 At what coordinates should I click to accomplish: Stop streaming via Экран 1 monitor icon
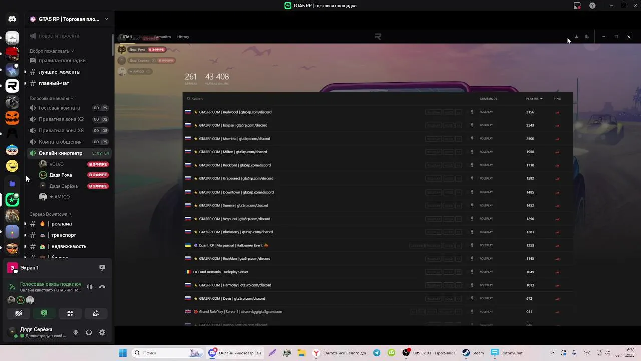[x=102, y=268]
